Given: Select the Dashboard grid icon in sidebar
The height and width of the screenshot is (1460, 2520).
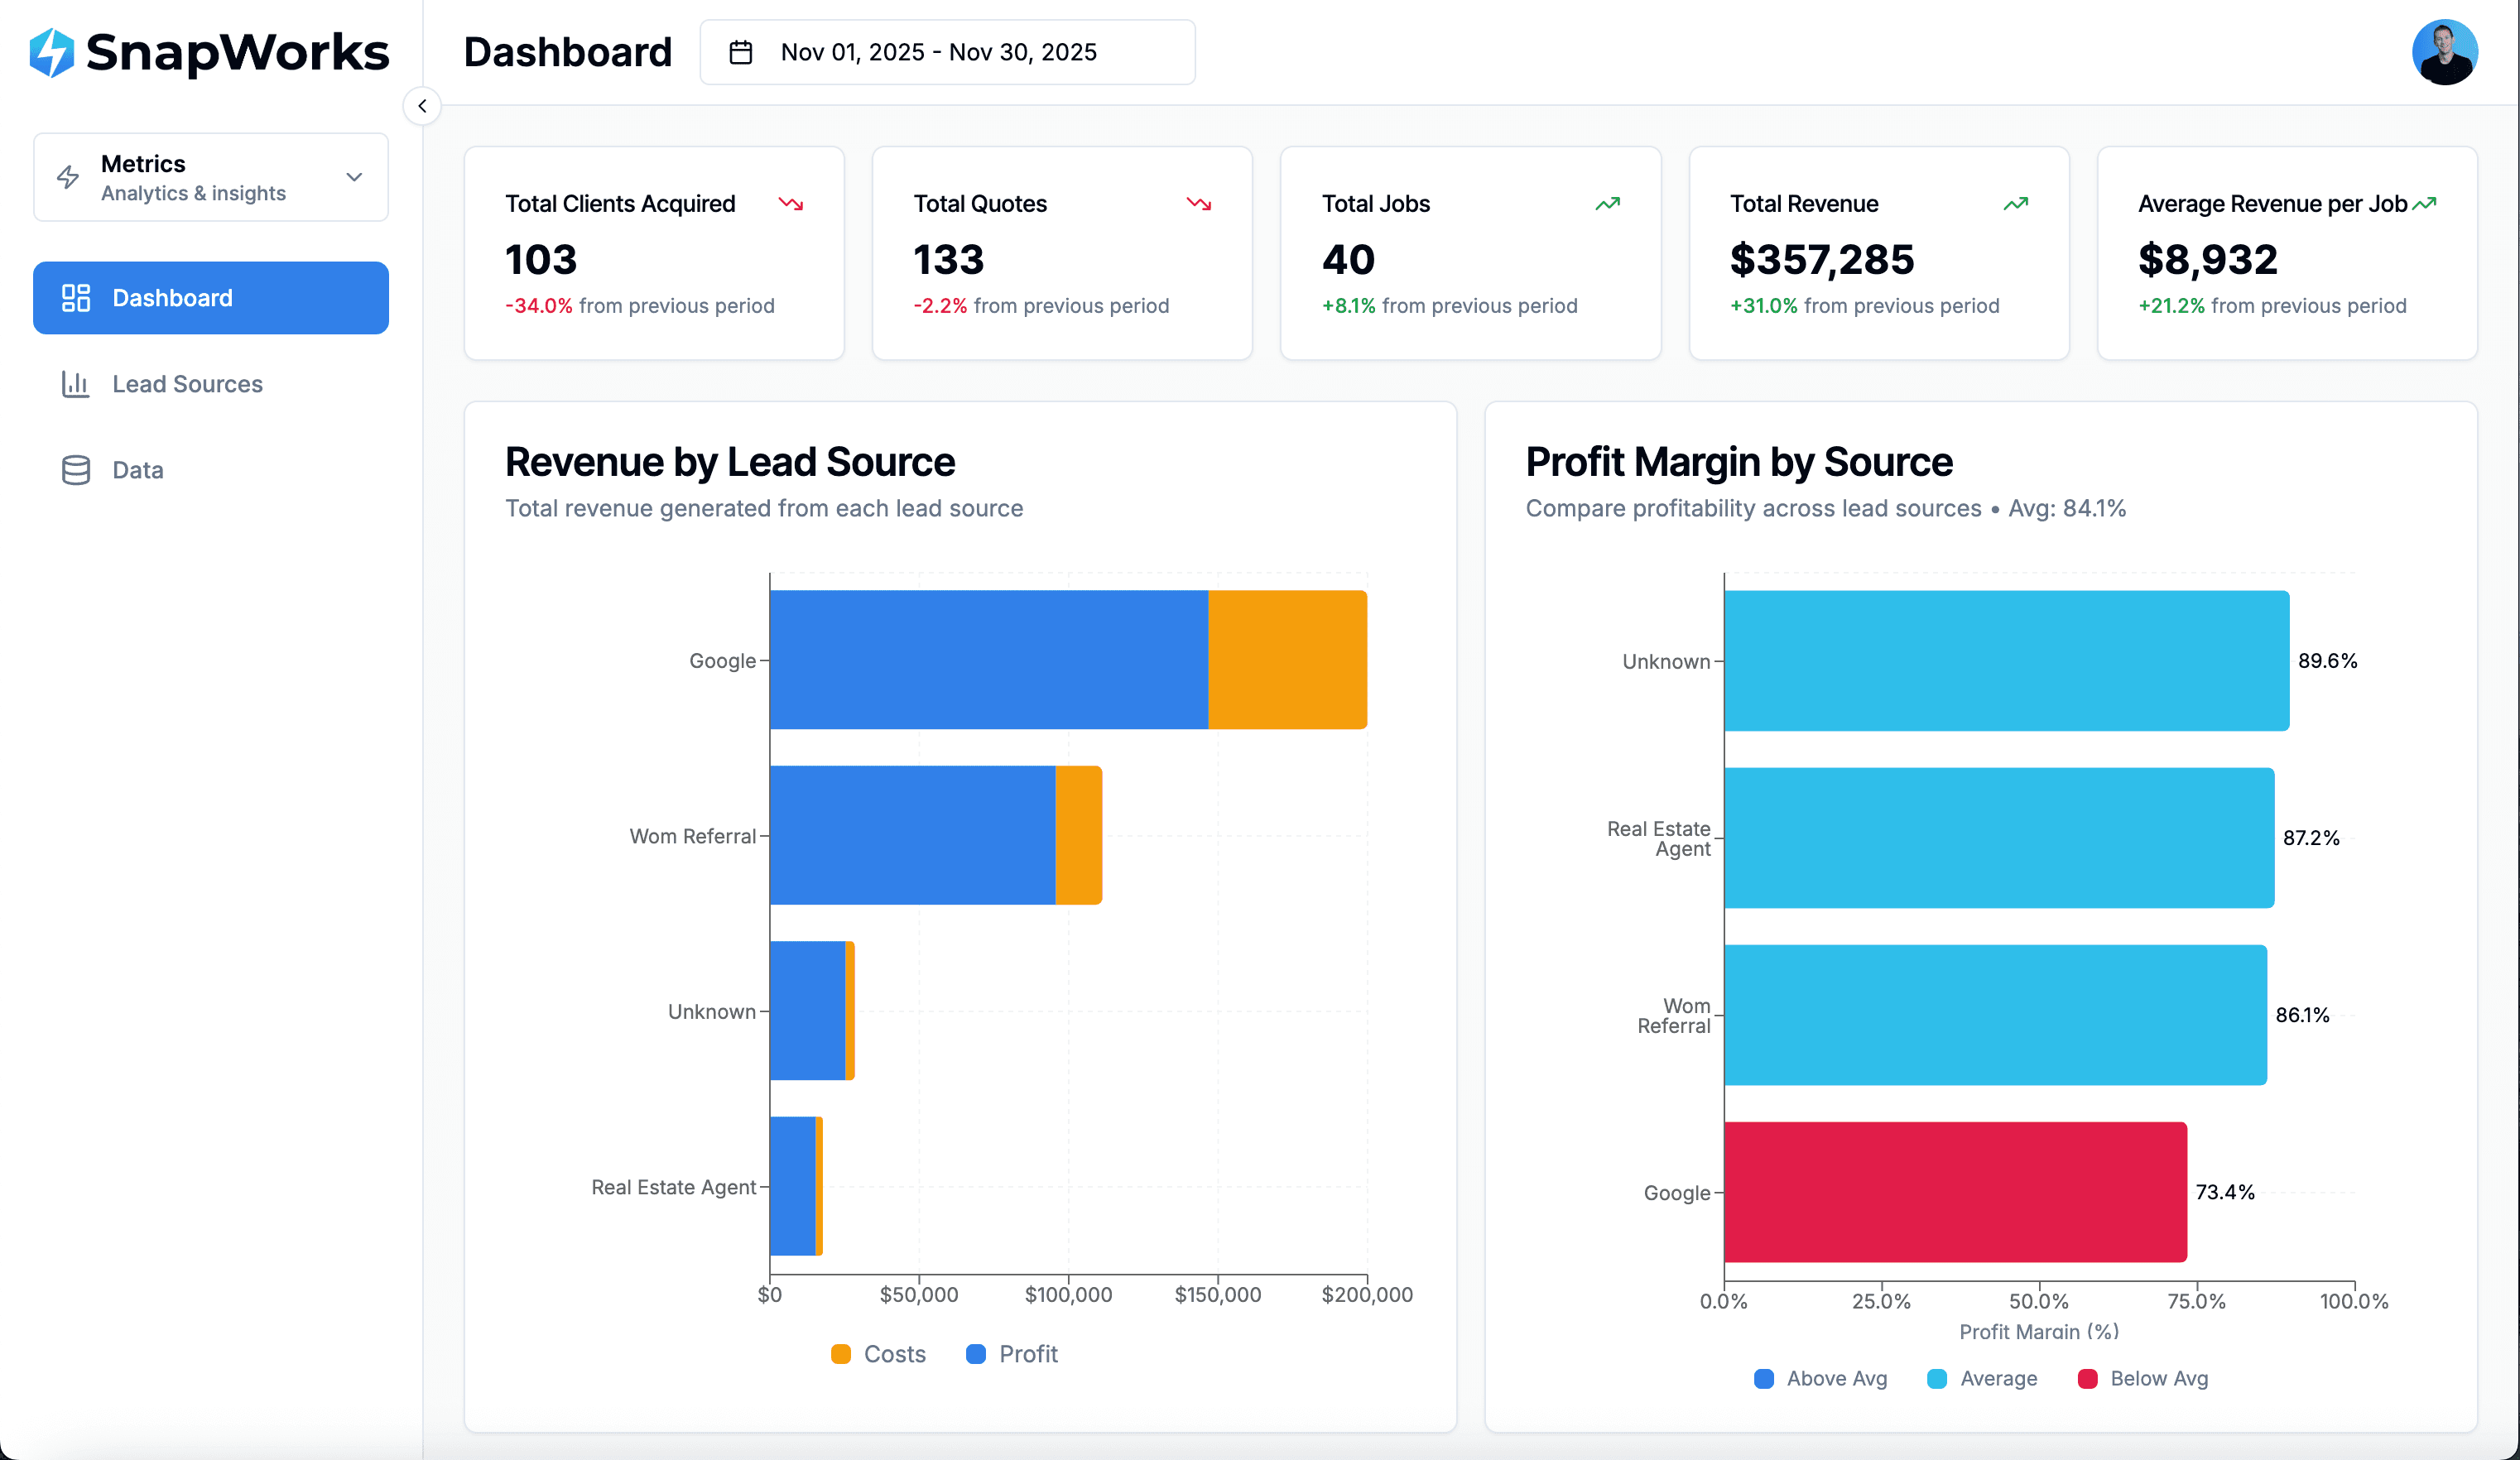Looking at the screenshot, I should [x=76, y=297].
